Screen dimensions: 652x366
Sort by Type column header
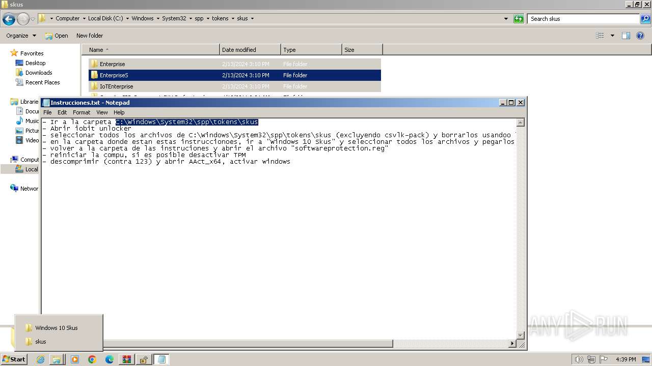click(x=311, y=50)
